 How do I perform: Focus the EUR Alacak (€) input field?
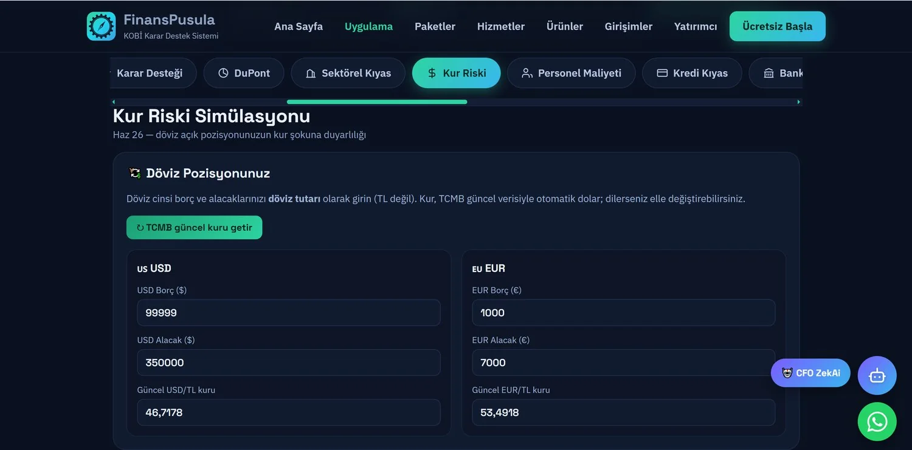[x=624, y=363]
